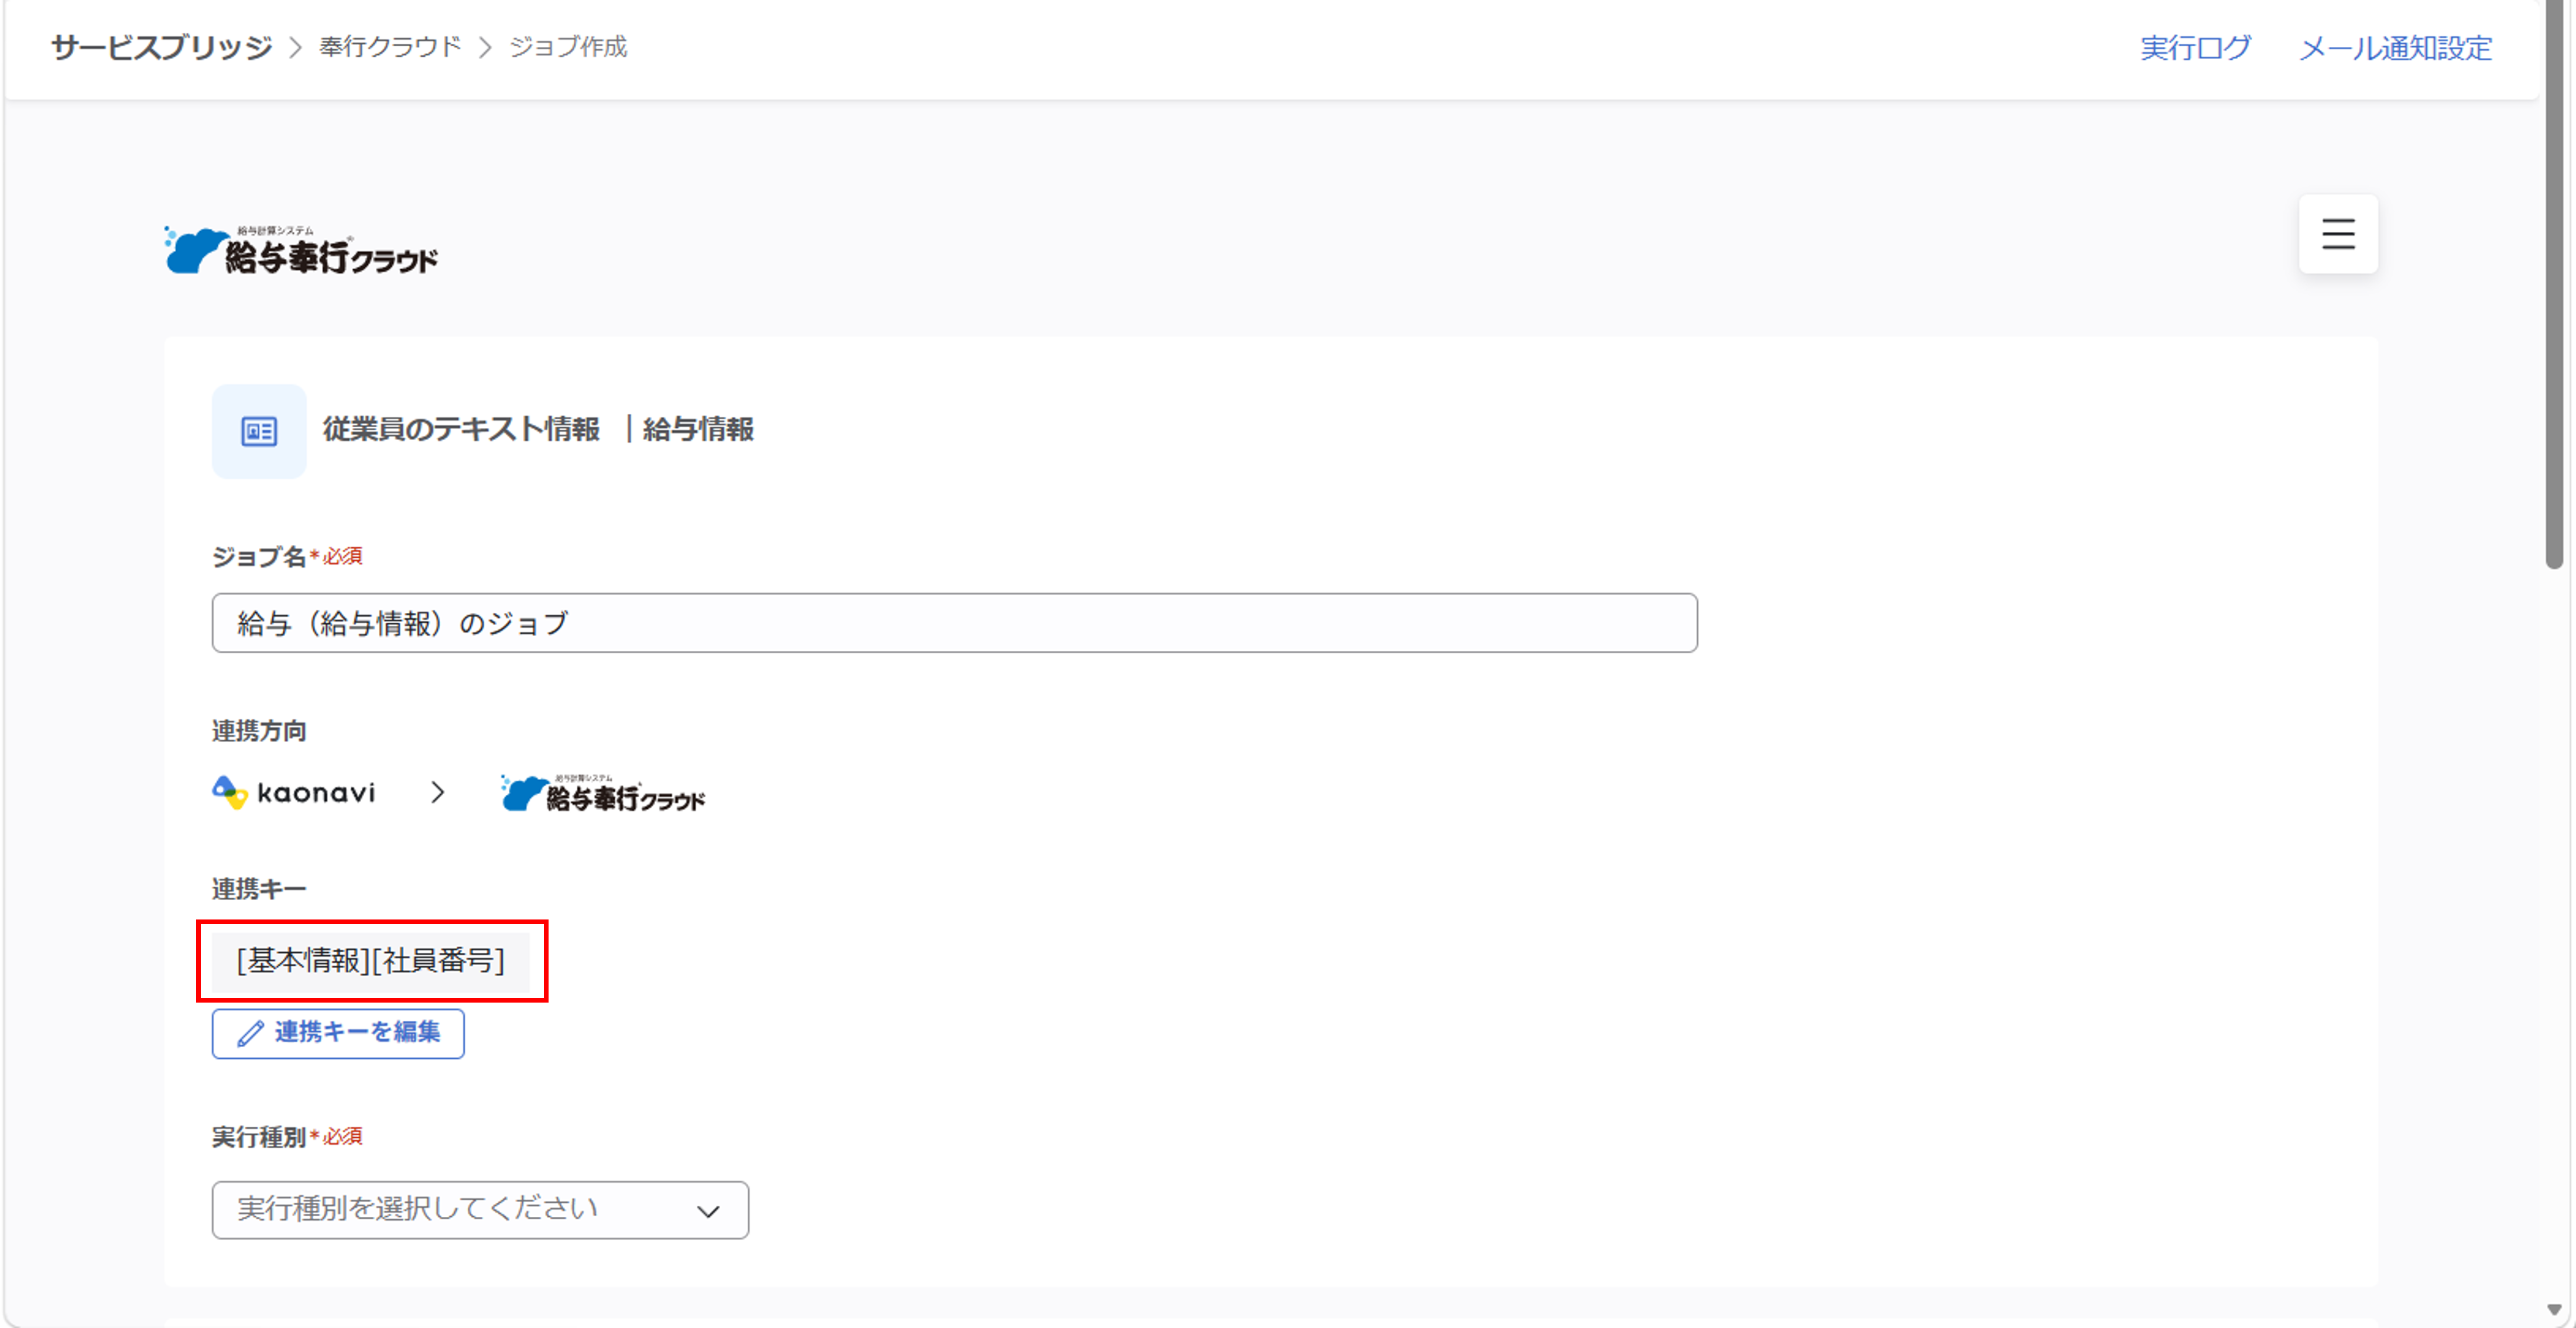Open the 実行種別 dropdown

click(480, 1209)
